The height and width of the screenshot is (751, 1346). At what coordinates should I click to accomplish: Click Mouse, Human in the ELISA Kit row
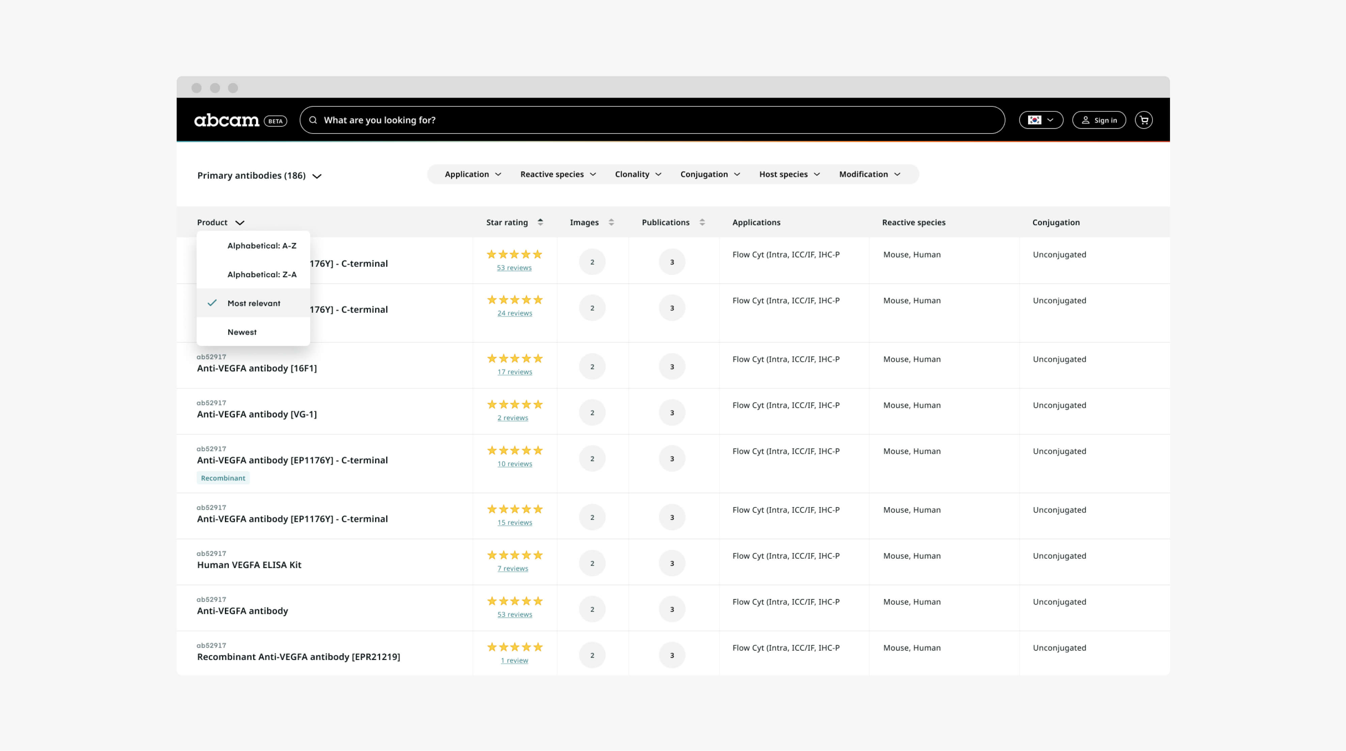tap(912, 556)
